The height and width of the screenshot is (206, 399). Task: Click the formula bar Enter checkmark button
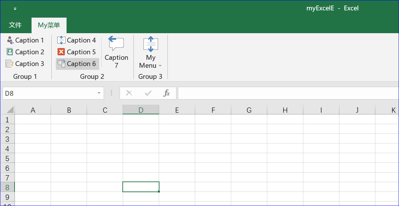click(148, 93)
